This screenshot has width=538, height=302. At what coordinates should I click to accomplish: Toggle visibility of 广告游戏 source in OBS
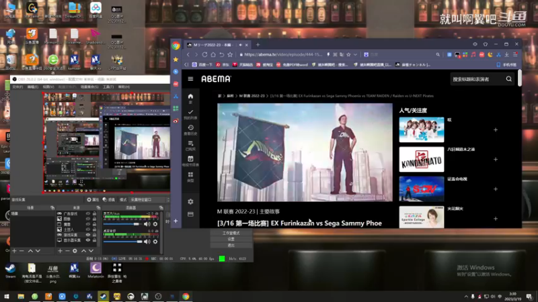(x=88, y=213)
